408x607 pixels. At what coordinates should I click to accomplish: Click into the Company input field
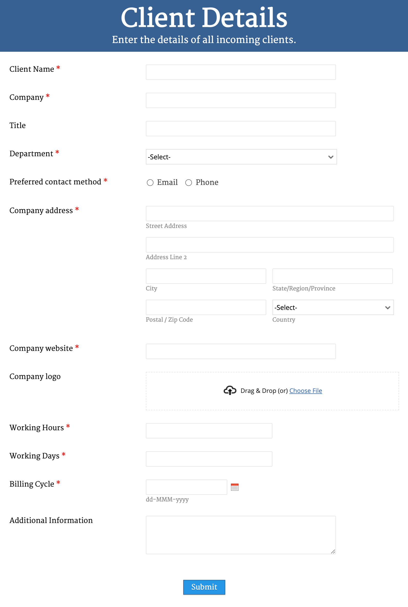[240, 100]
